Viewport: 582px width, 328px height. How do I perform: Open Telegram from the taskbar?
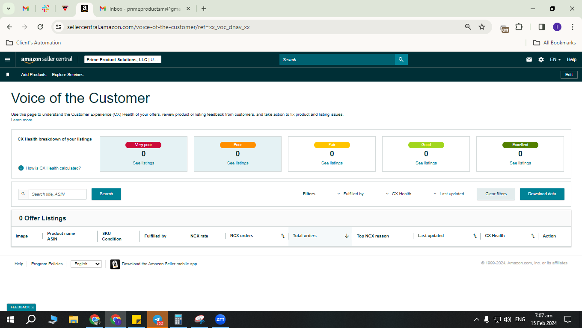(157, 319)
